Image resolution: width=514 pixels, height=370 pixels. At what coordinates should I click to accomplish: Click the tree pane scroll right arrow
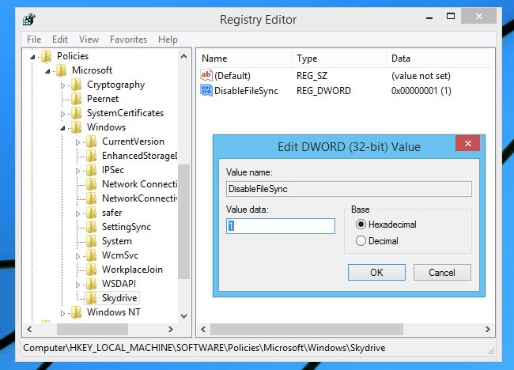(171, 330)
